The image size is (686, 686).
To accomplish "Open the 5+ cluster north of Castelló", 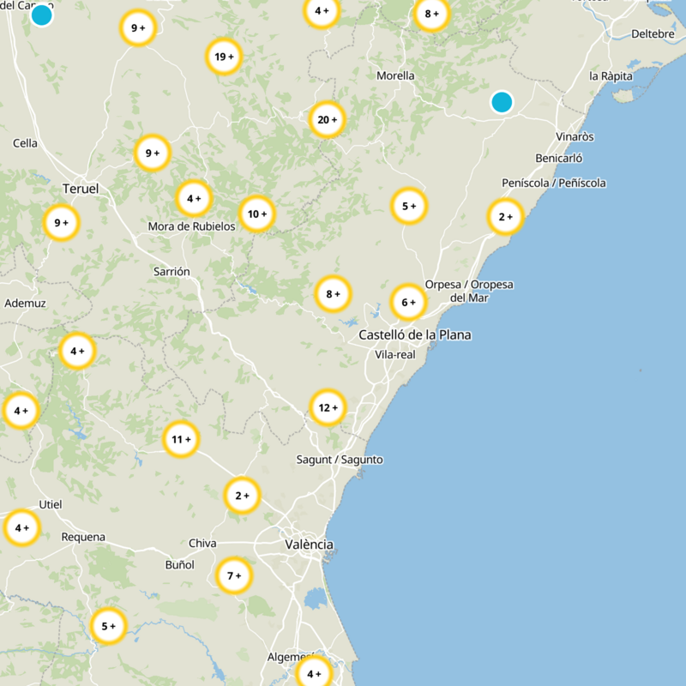I will (409, 206).
